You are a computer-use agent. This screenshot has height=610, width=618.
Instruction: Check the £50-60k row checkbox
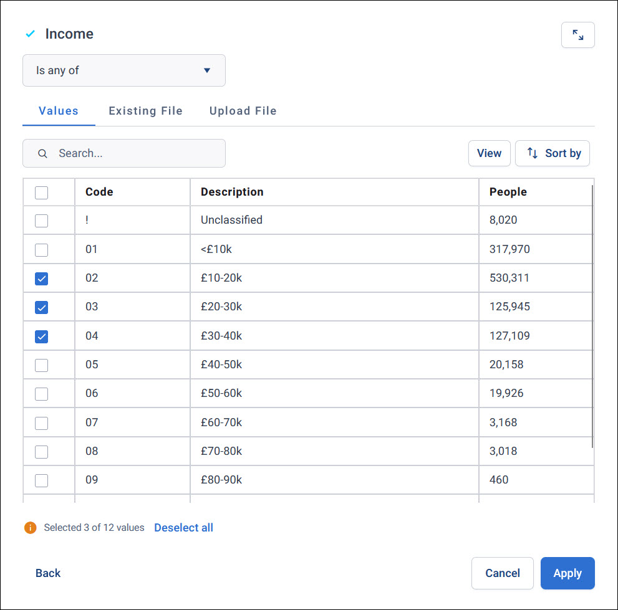(41, 394)
